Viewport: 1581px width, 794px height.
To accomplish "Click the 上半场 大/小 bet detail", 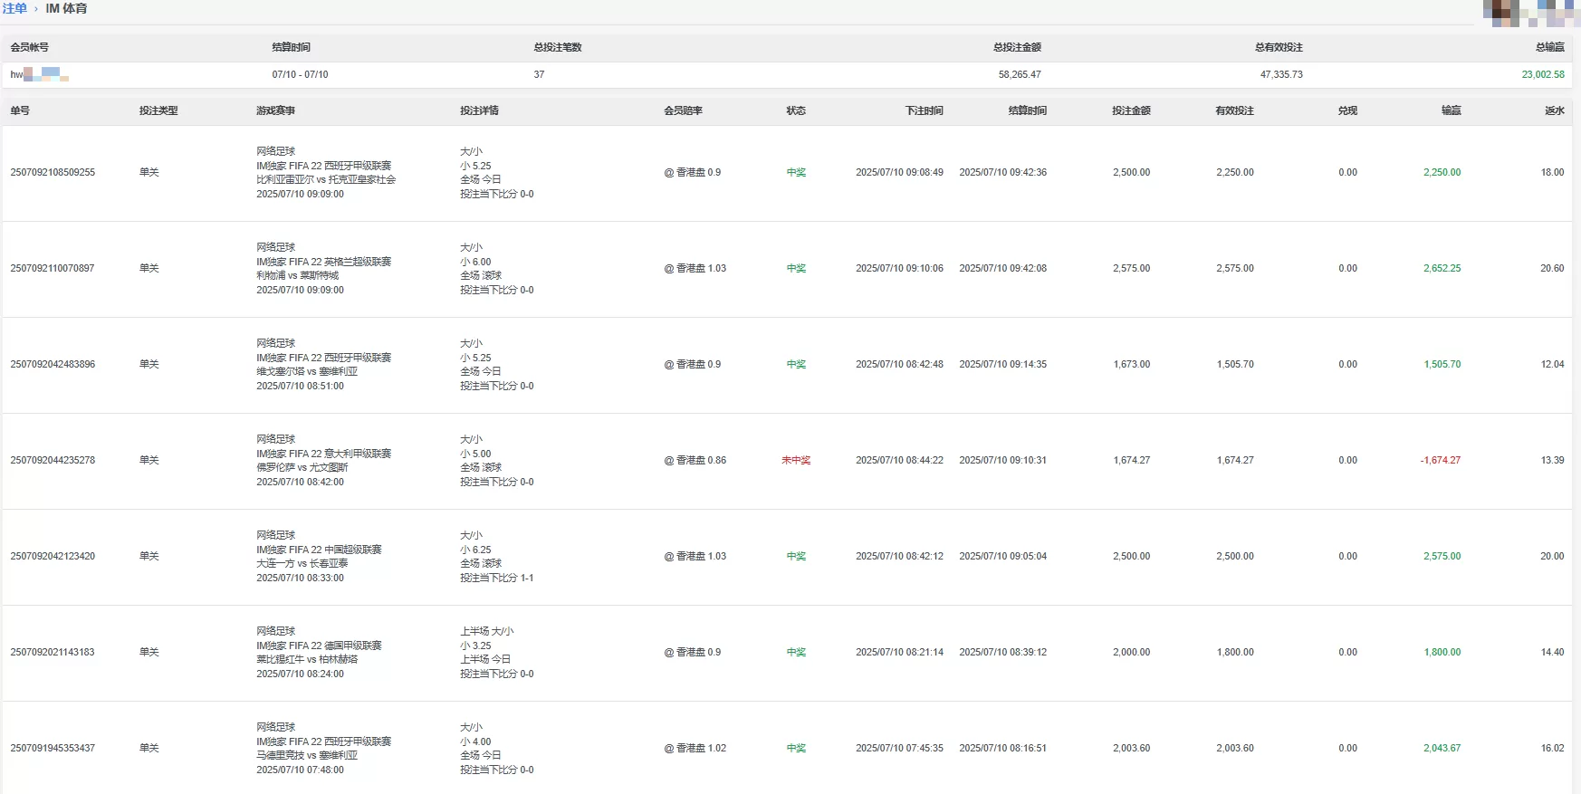I will pyautogui.click(x=486, y=631).
